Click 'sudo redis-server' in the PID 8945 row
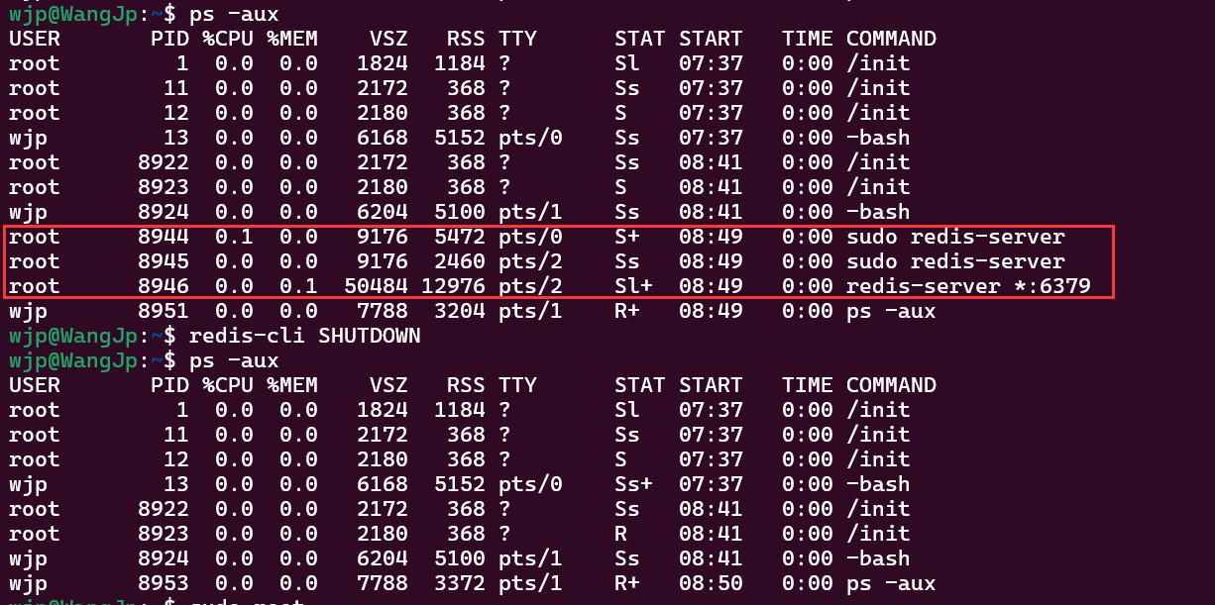 955,261
